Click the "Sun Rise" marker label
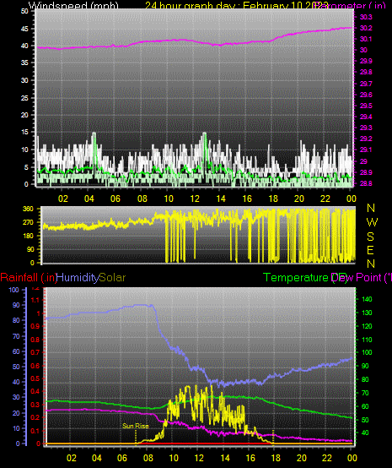This screenshot has width=392, height=468. pyautogui.click(x=136, y=426)
